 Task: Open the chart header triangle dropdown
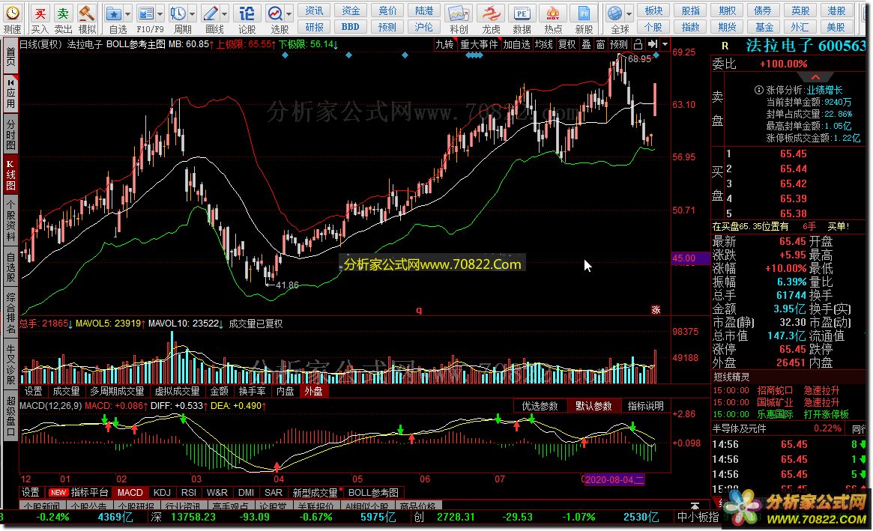[x=665, y=44]
